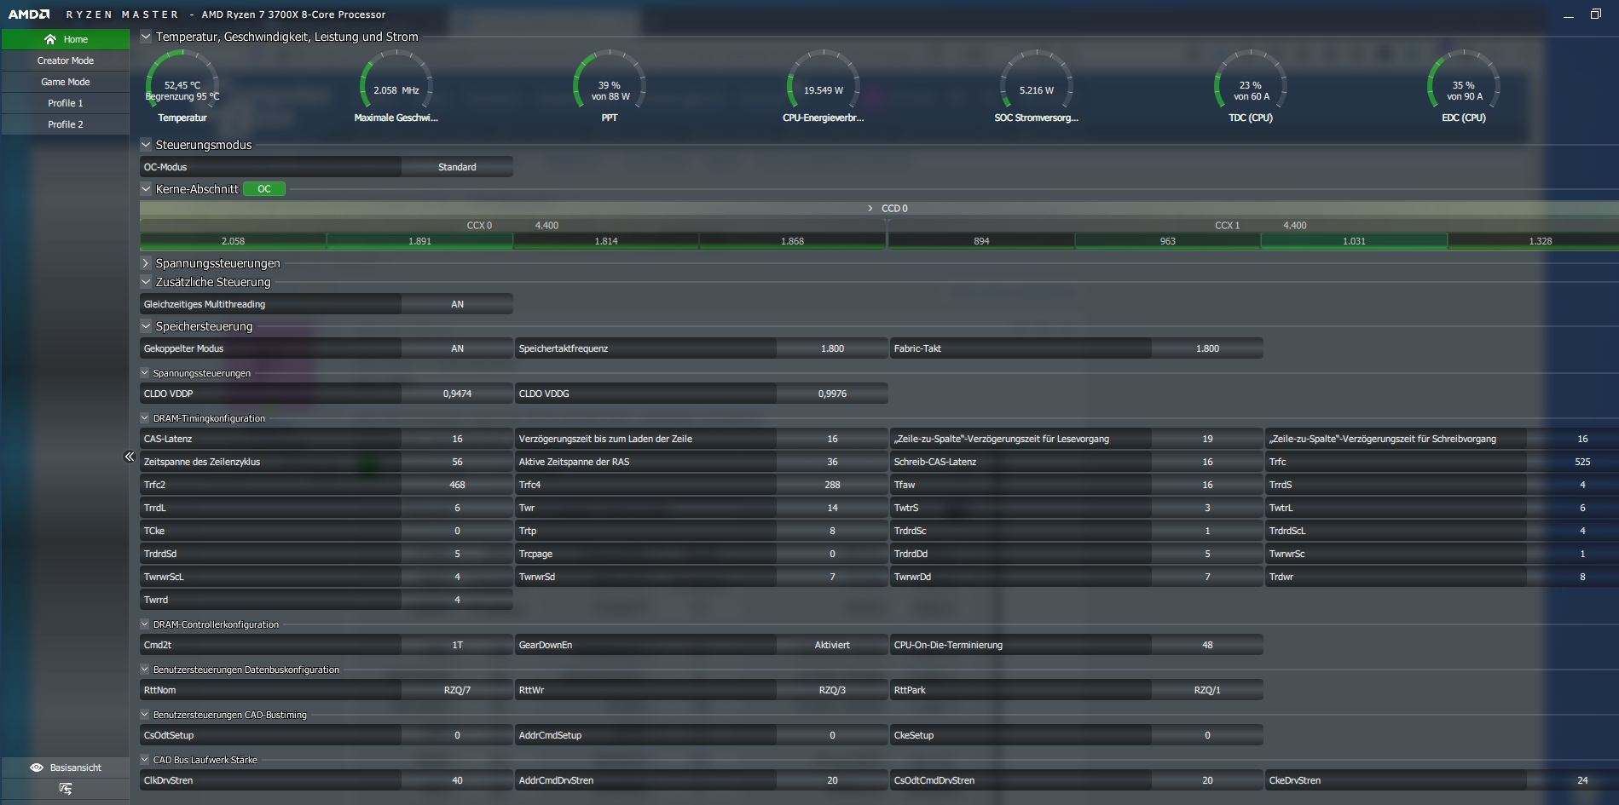Image resolution: width=1619 pixels, height=805 pixels.
Task: Collapse CAD Bus Laufwerk Stärke subsection
Action: pyautogui.click(x=145, y=760)
